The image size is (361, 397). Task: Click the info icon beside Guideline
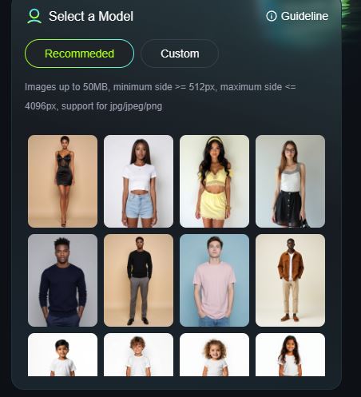point(272,16)
